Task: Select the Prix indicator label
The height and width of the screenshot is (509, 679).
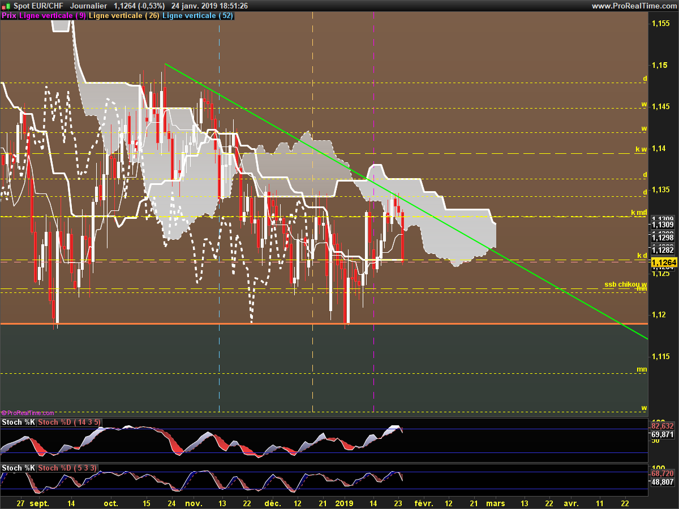Action: pos(9,16)
